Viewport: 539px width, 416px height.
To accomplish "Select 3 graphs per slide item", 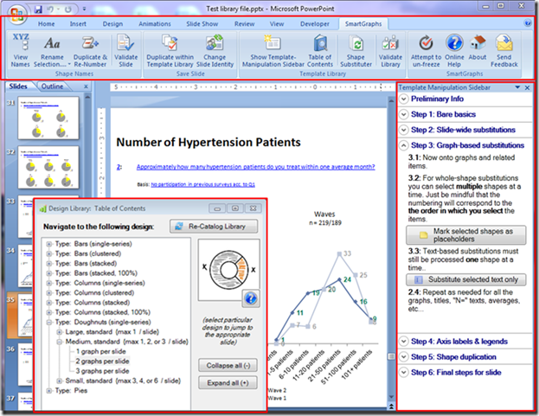I will click(x=102, y=371).
